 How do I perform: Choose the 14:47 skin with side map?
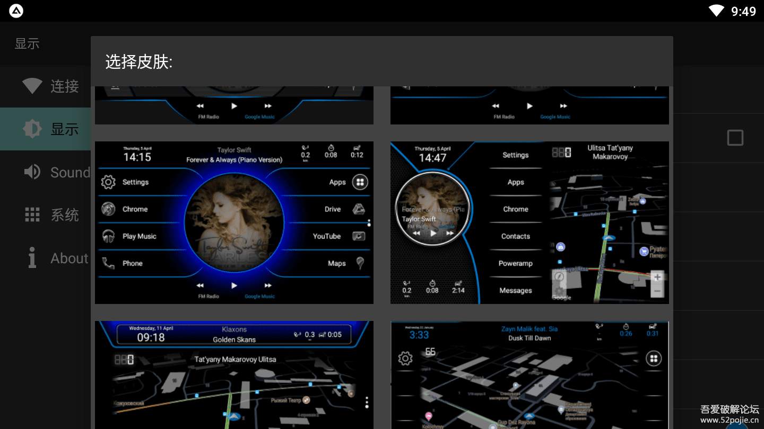(x=529, y=222)
